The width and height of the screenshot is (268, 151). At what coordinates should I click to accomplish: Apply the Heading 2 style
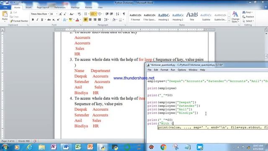point(178,17)
